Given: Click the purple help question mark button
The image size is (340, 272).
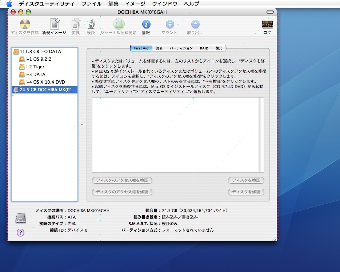Looking at the screenshot, I should [x=21, y=232].
